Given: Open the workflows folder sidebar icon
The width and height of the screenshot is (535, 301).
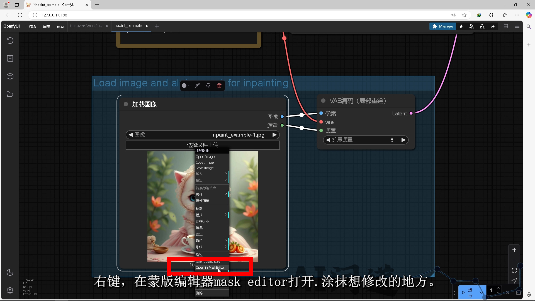Looking at the screenshot, I should [10, 94].
